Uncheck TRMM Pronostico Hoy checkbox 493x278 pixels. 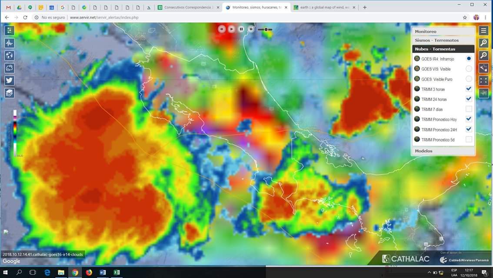(x=469, y=119)
